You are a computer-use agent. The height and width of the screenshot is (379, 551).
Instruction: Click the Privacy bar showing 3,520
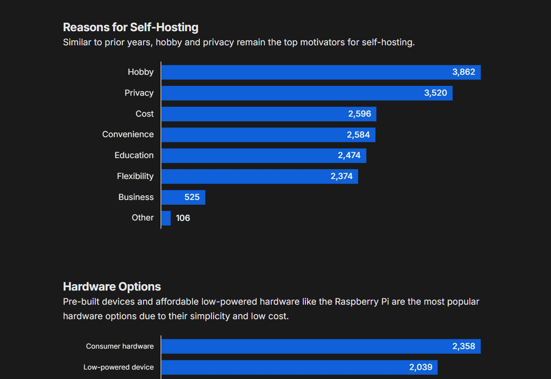307,93
